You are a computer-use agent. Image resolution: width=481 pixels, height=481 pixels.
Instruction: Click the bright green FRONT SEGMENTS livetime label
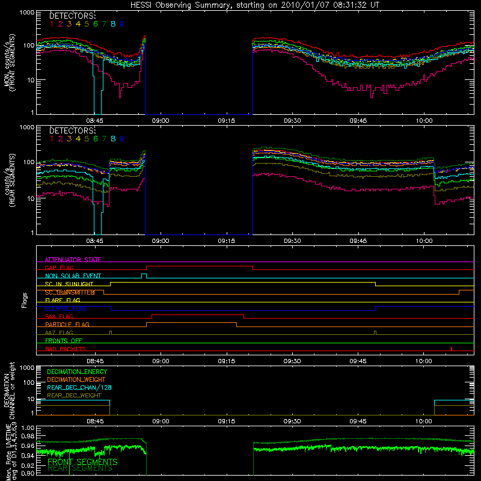point(82,462)
